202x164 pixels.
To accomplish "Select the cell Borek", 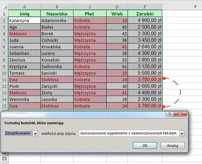I will click(x=57, y=34).
